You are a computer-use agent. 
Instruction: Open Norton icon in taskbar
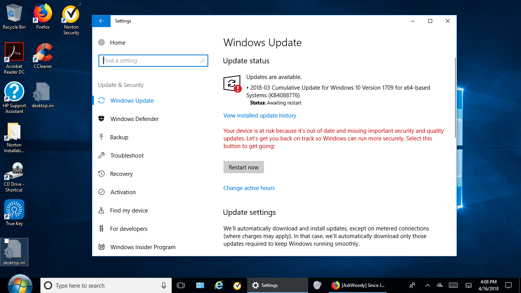238,285
